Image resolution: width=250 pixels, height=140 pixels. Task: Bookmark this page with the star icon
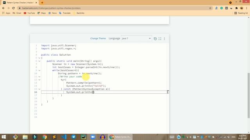pyautogui.click(x=210, y=8)
